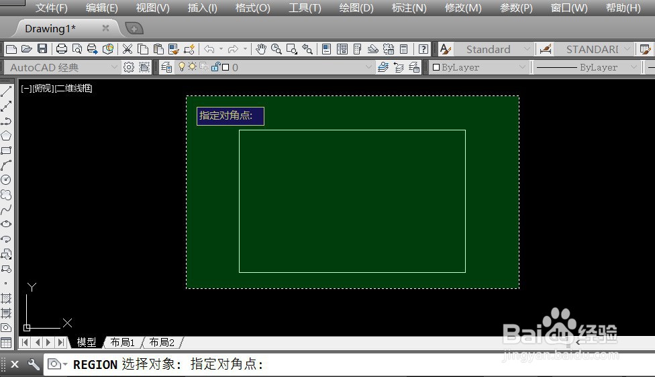Open the Layer Properties Manager icon

pyautogui.click(x=166, y=67)
